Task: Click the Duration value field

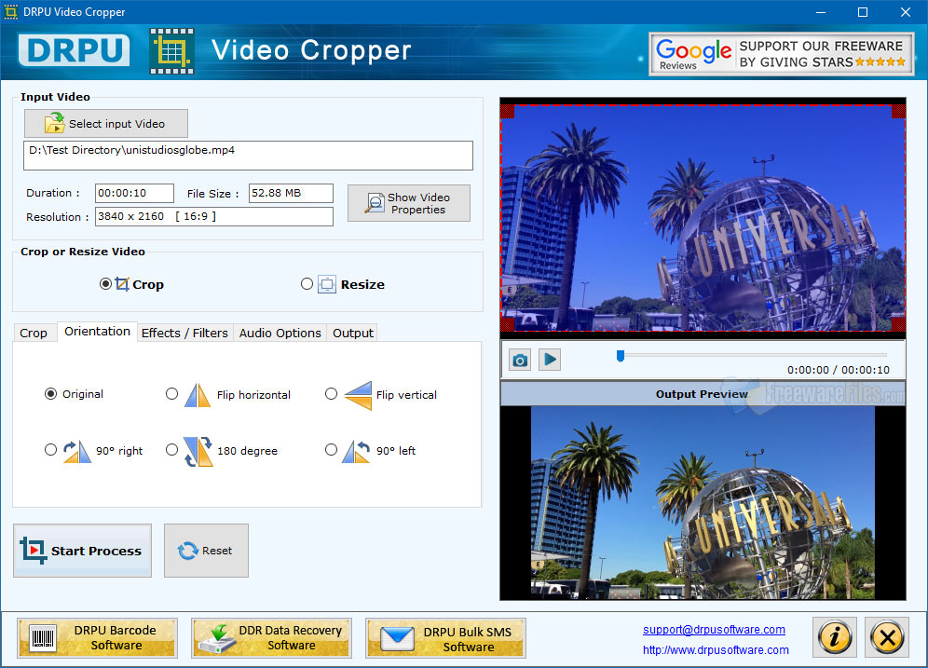Action: [x=134, y=193]
